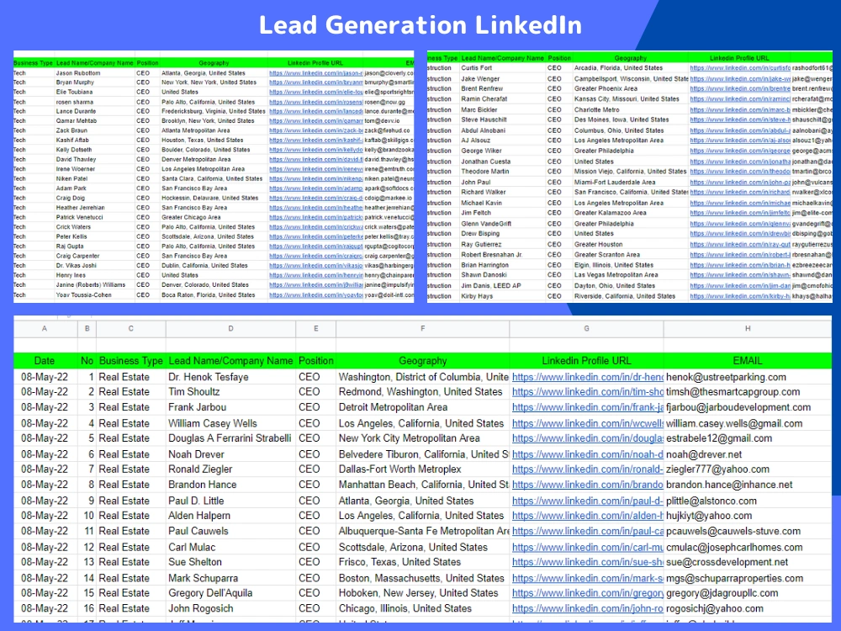The height and width of the screenshot is (631, 841).
Task: Open Brandon Hance's LinkedIn profile link
Action: [587, 485]
